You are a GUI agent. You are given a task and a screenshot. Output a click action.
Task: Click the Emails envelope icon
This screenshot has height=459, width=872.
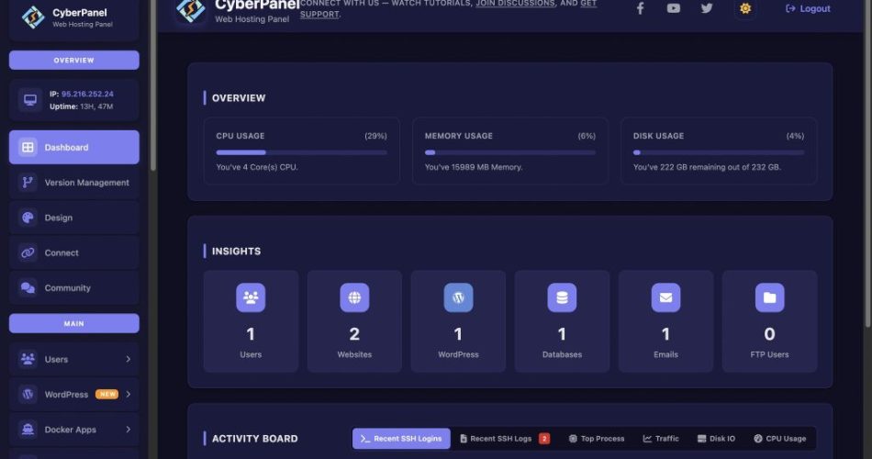click(x=665, y=297)
